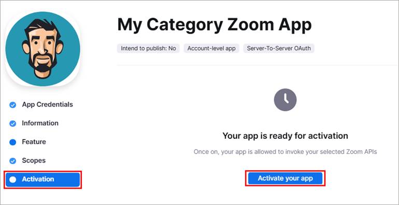Click the Information checkmark icon

point(13,124)
